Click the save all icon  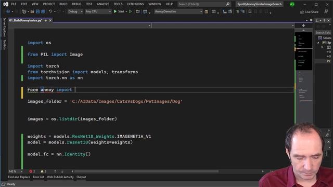(x=43, y=11)
